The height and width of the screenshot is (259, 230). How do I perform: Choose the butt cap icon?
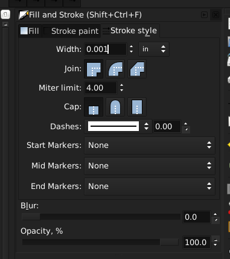(94, 107)
